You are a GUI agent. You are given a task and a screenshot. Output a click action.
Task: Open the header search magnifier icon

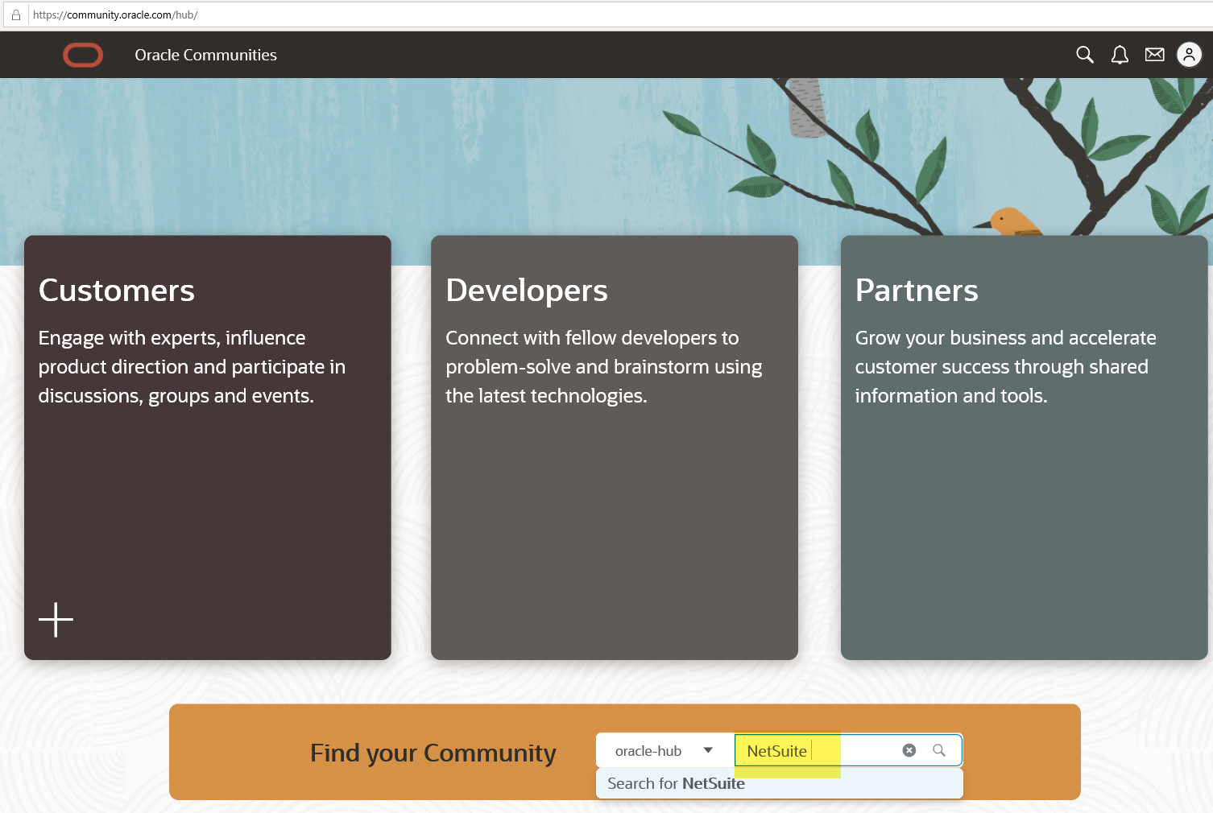(1085, 55)
